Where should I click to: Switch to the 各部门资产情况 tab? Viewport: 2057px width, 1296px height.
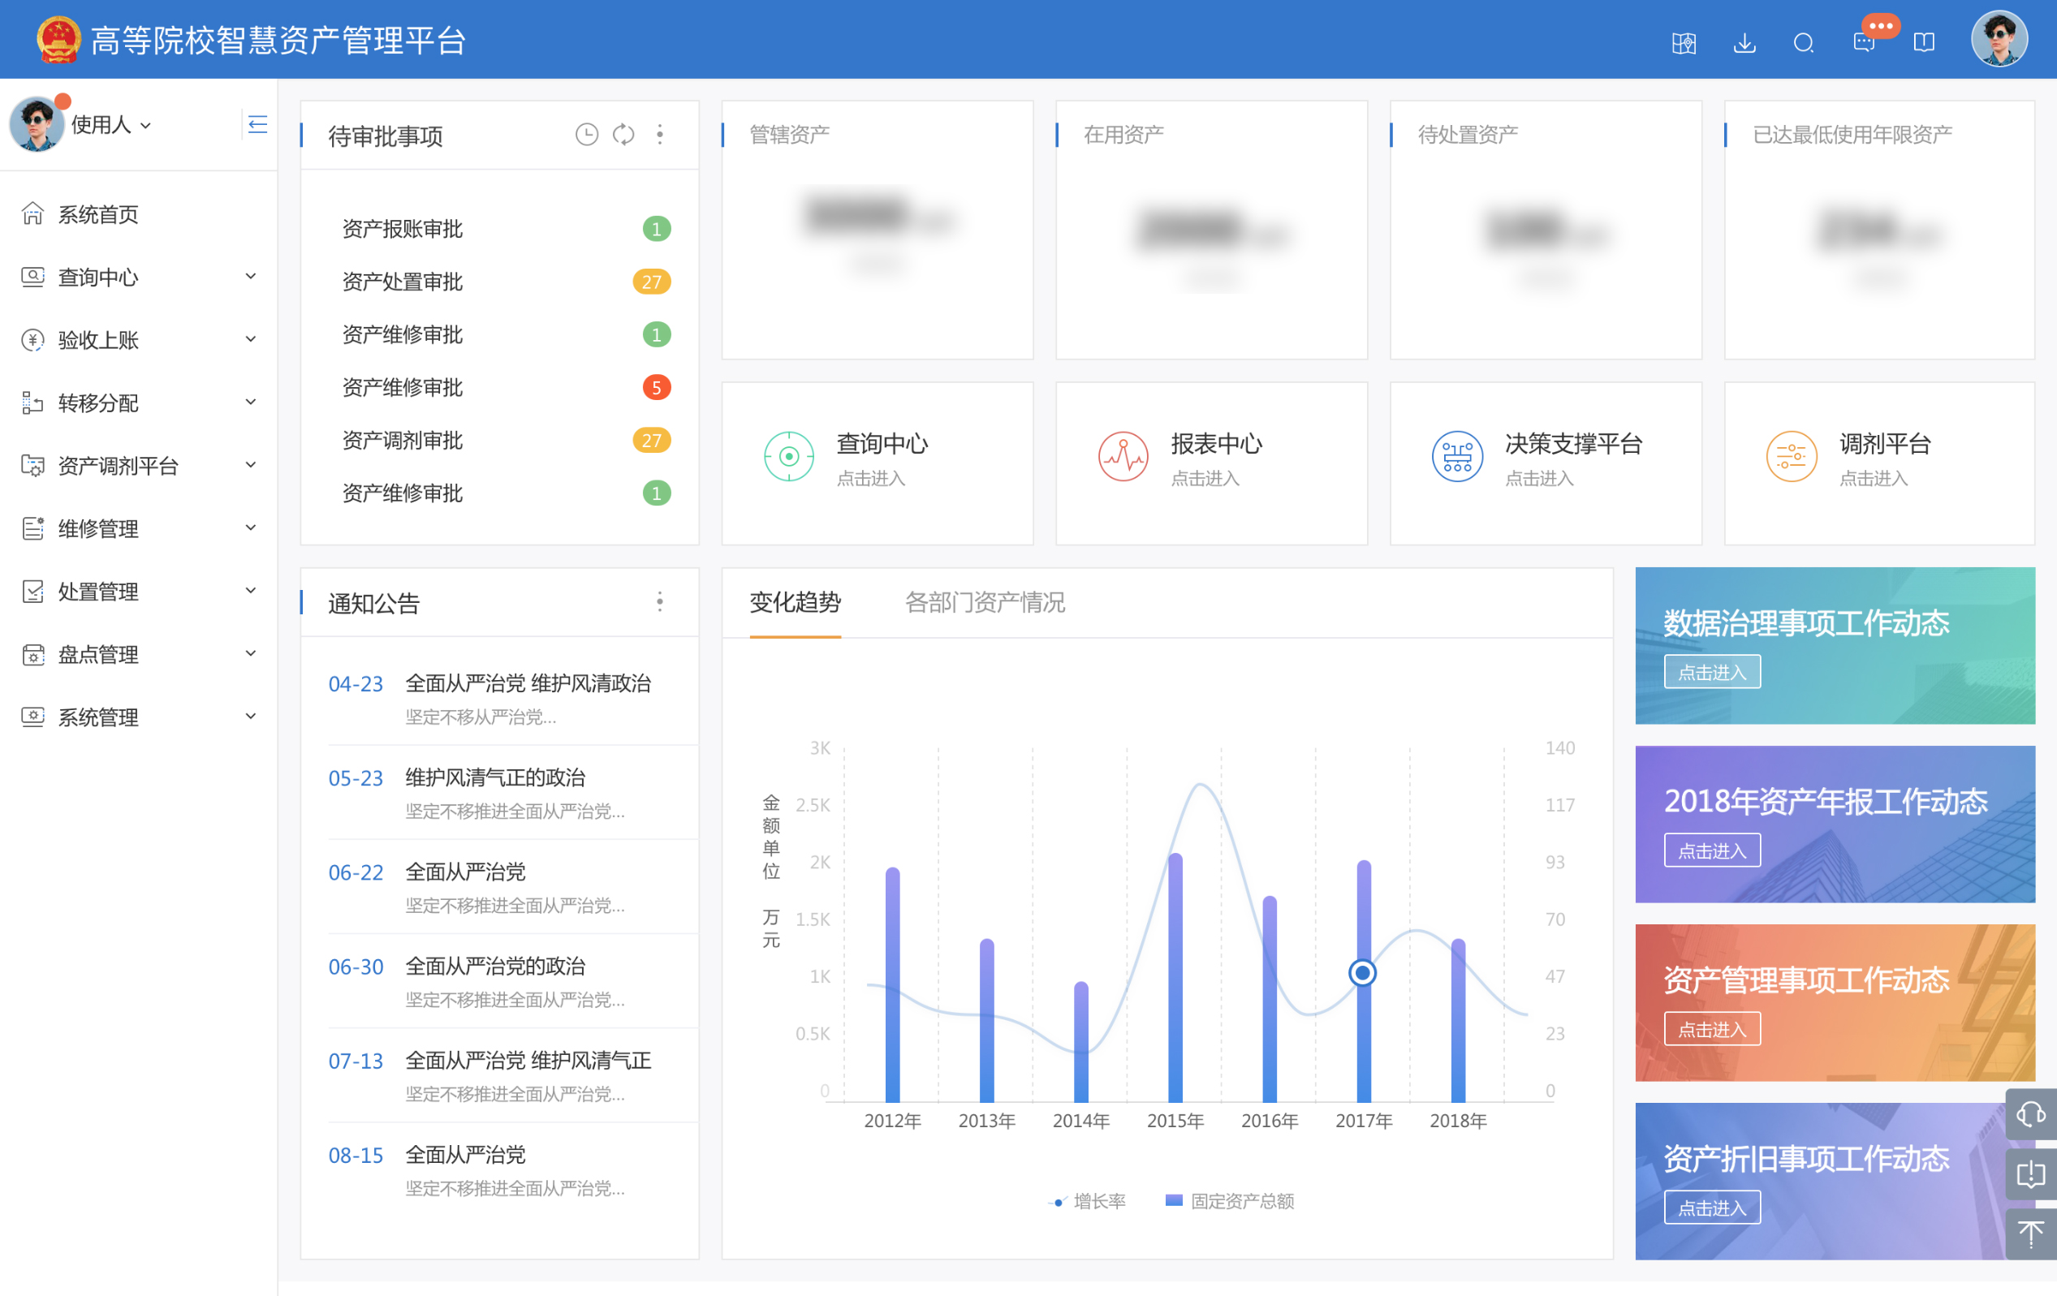[984, 603]
